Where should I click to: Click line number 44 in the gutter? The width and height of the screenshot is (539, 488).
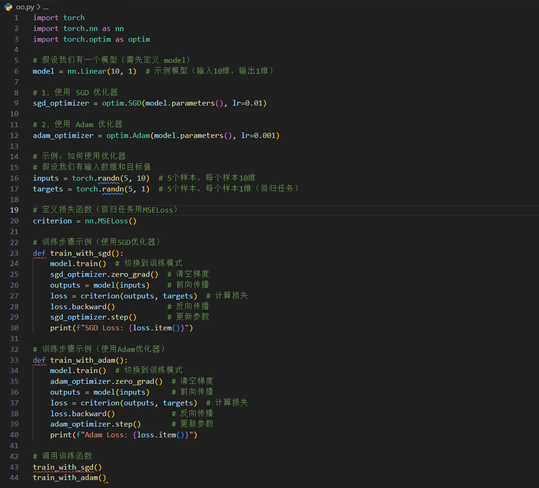click(x=14, y=478)
